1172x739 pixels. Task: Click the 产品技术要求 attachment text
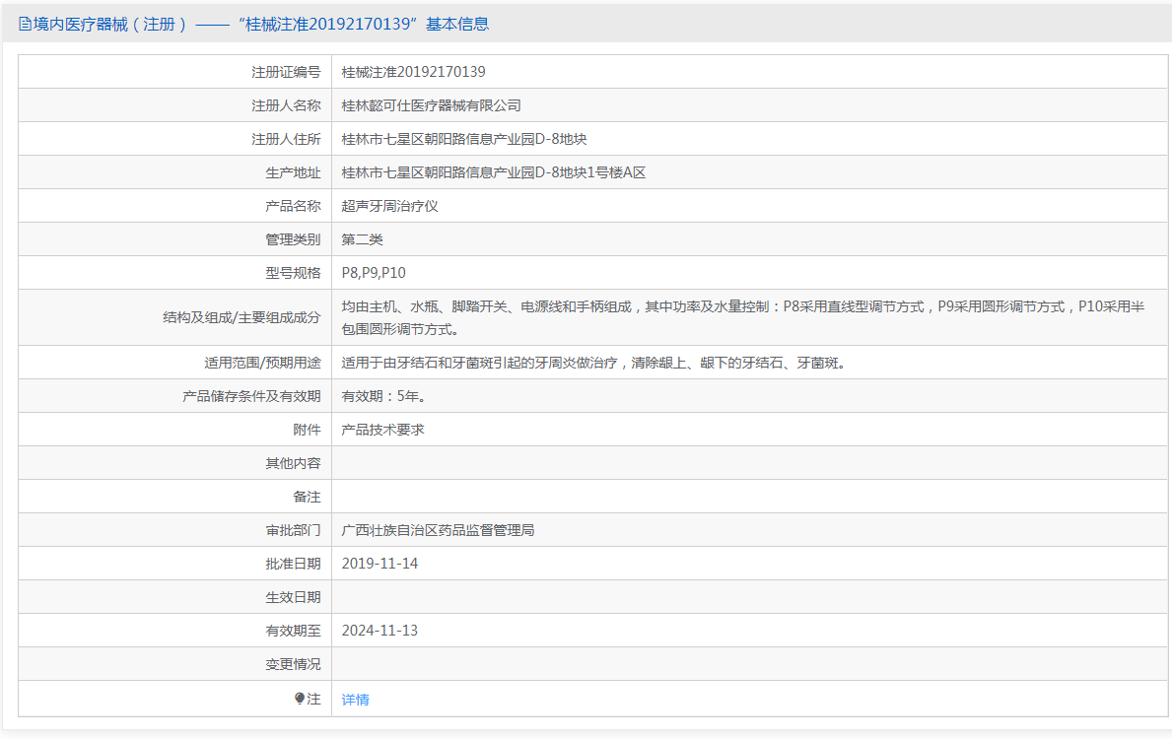[x=382, y=430]
